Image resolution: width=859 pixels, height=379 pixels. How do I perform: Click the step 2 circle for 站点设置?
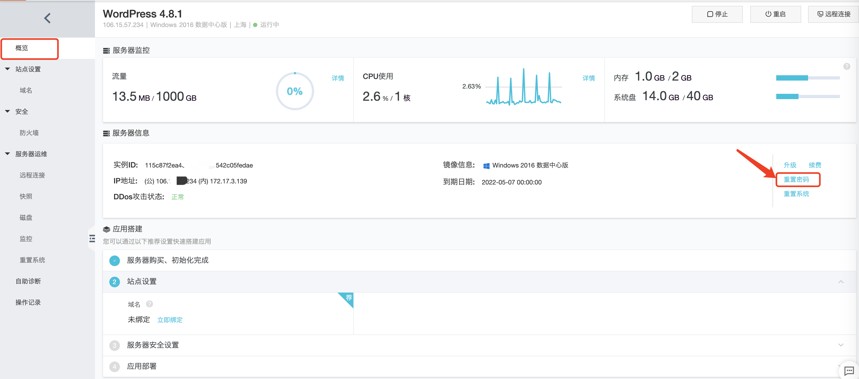pyautogui.click(x=114, y=282)
